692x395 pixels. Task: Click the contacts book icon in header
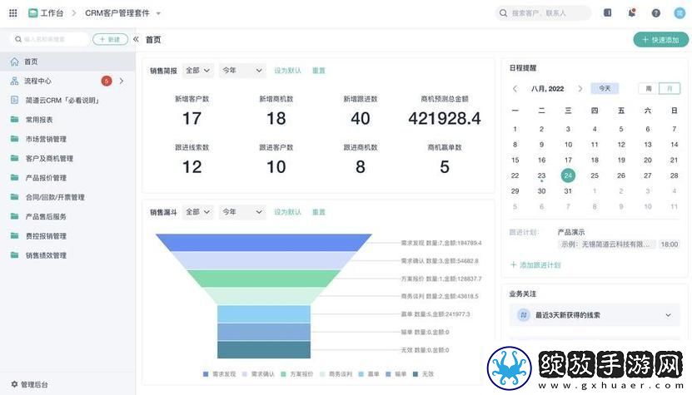[x=608, y=12]
